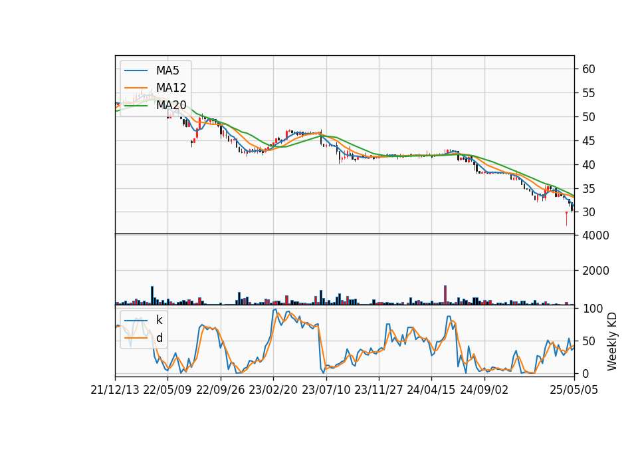Click the price axis label 30
Screen dimensions: 638x459
click(x=589, y=212)
